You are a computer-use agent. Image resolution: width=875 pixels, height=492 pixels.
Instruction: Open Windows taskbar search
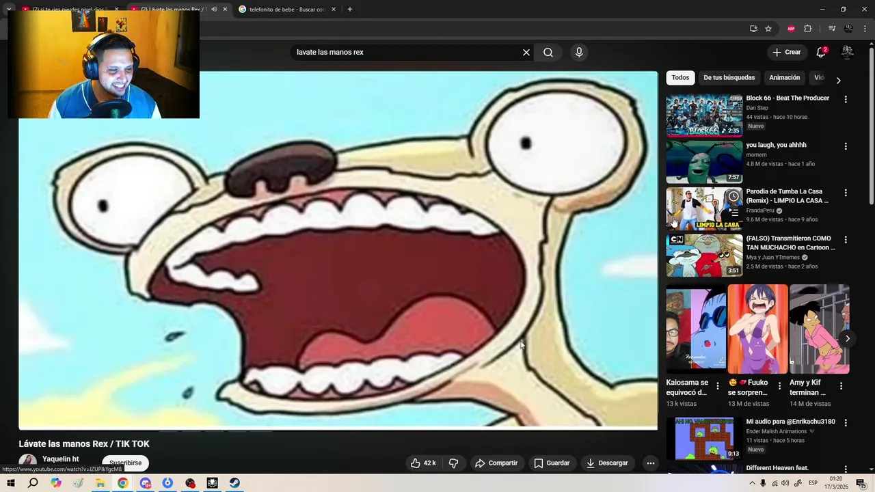(x=33, y=483)
